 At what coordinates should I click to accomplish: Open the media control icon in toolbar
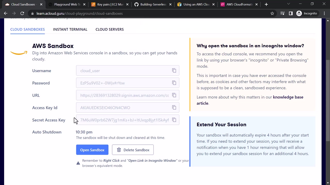(x=282, y=13)
